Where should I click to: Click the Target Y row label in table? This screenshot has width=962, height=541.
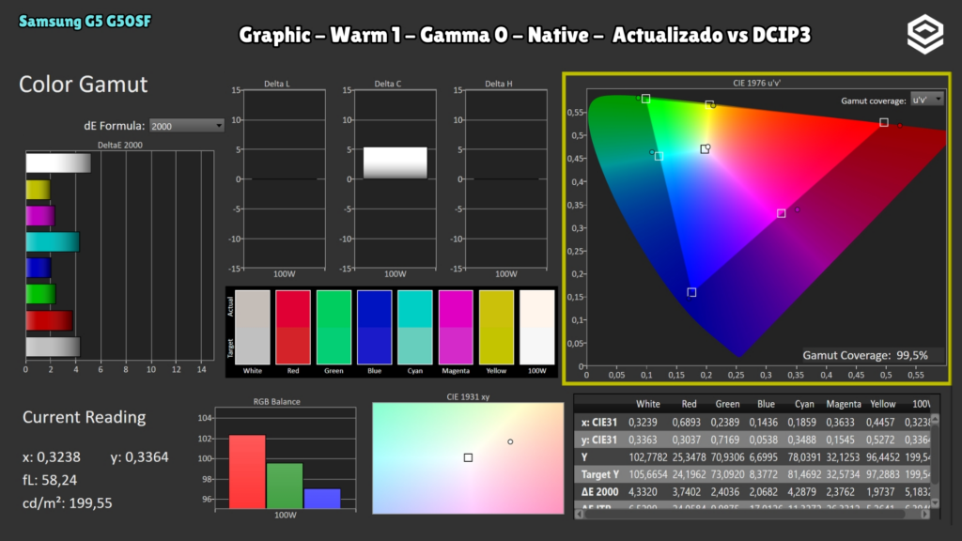point(600,474)
